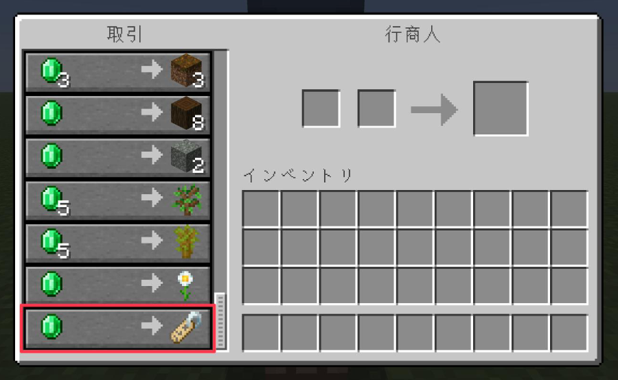
Task: Click the top-right inventory slot
Action: (569, 209)
